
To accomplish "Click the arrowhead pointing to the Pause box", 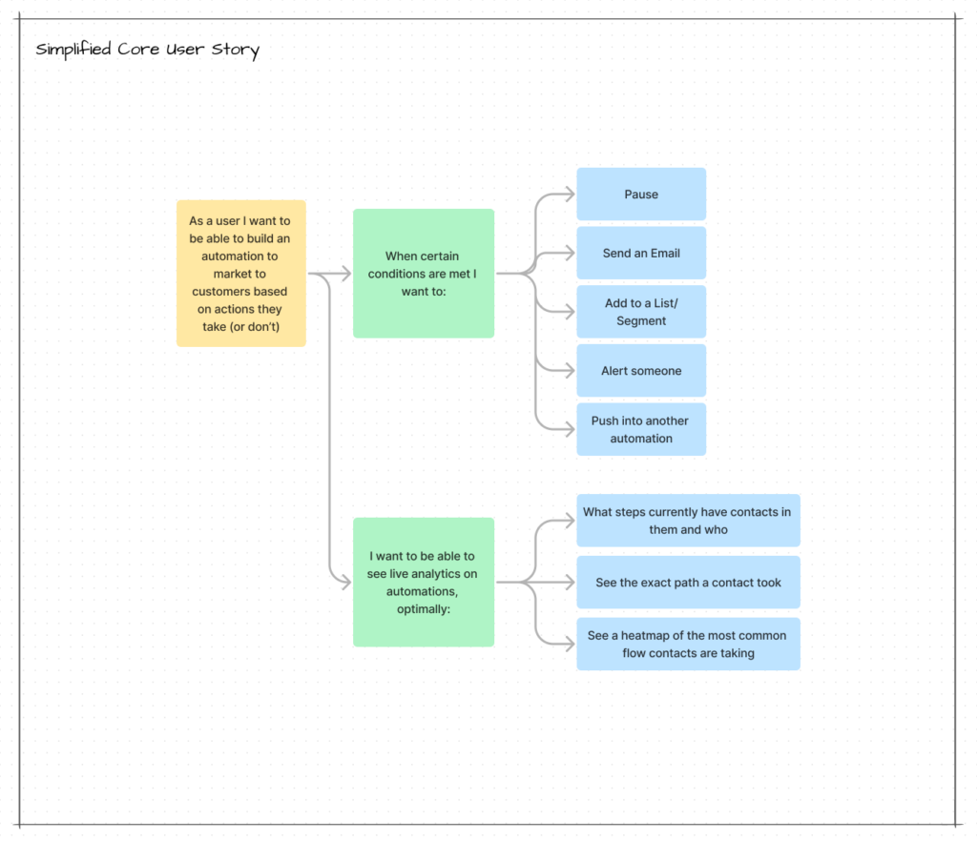I will click(x=569, y=195).
